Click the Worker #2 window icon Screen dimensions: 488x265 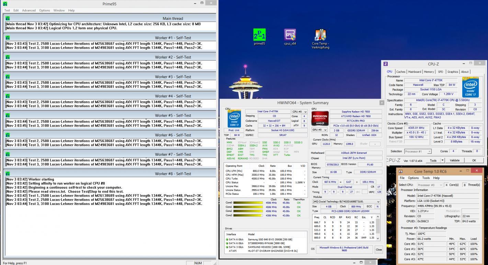point(8,57)
